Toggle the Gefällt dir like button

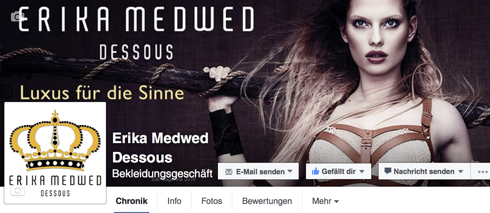tap(338, 171)
